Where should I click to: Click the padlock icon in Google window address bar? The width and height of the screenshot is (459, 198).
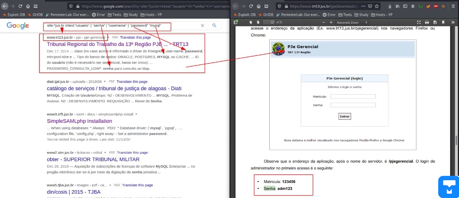pyautogui.click(x=77, y=6)
